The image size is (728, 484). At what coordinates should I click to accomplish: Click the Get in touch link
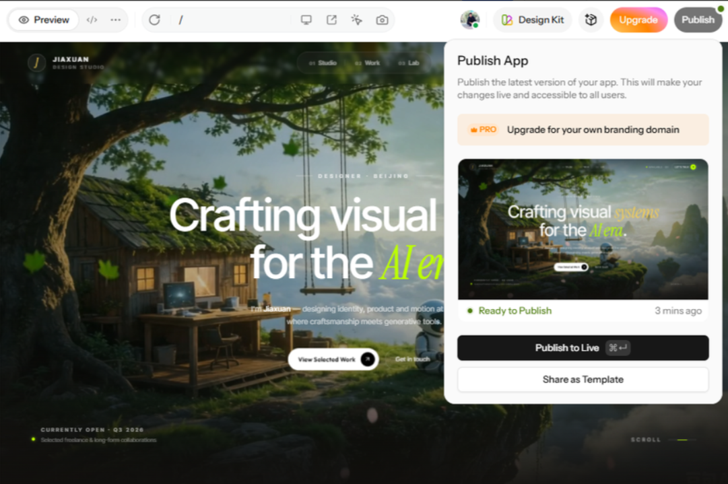(x=412, y=359)
